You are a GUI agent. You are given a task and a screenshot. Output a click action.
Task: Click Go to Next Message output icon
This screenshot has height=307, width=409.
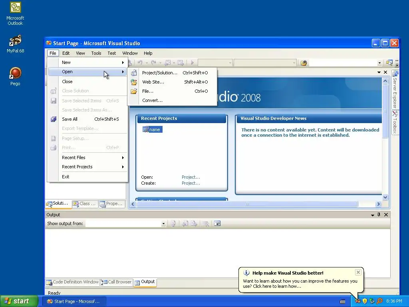tap(194, 223)
